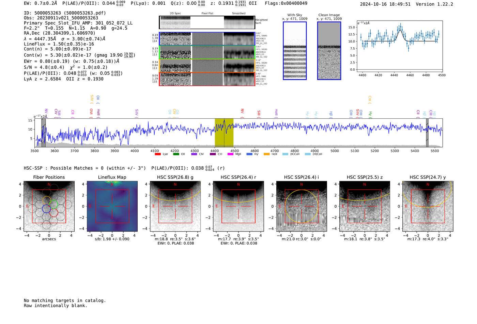Image resolution: width=477 pixels, height=324 pixels.
Task: Click the RA,Dec coordinates line
Action: tap(60, 33)
